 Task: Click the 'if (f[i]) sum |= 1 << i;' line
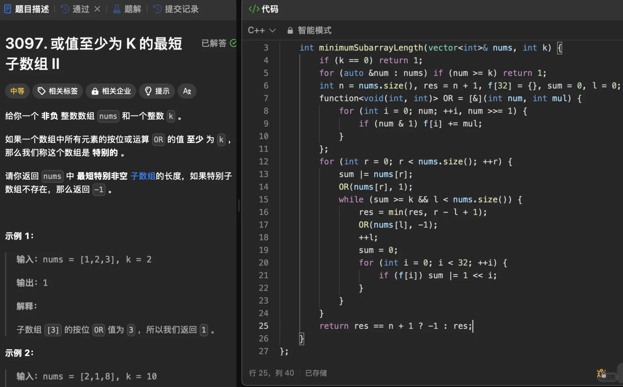coord(438,275)
